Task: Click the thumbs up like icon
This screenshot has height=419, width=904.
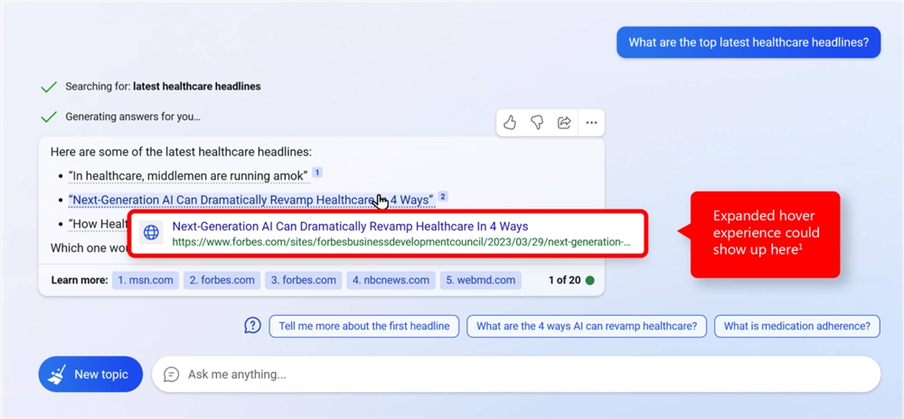Action: coord(510,123)
